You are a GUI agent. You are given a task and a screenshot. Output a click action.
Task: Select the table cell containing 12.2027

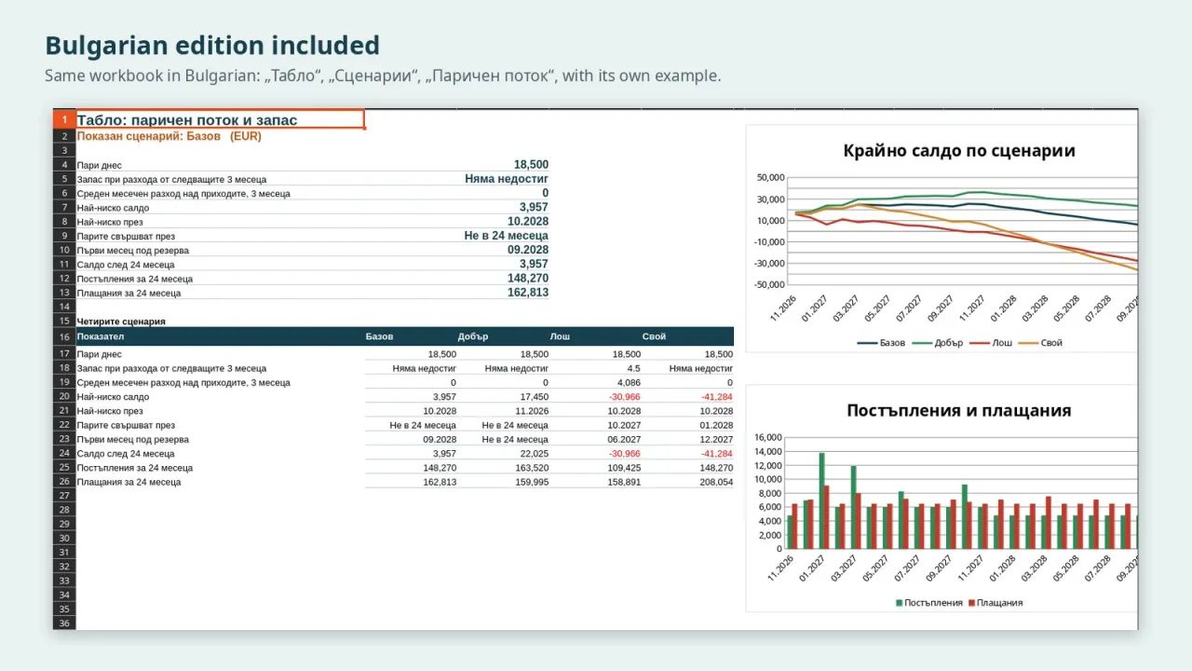687,440
